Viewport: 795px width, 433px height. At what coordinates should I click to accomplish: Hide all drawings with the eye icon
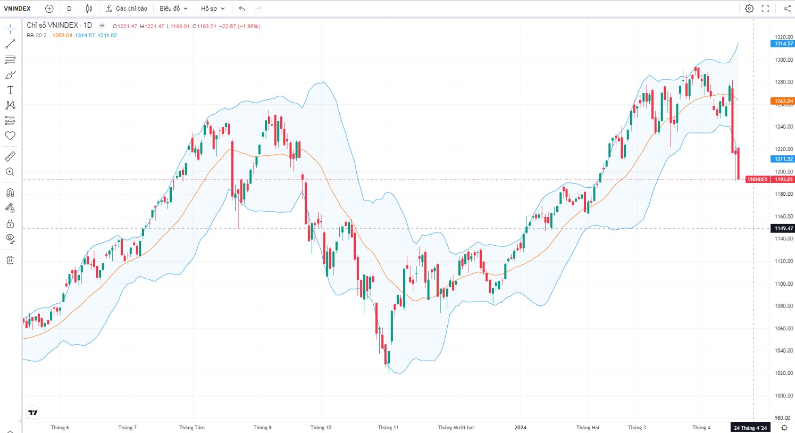click(10, 238)
